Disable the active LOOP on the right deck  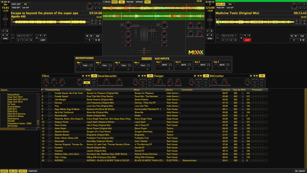click(x=247, y=40)
